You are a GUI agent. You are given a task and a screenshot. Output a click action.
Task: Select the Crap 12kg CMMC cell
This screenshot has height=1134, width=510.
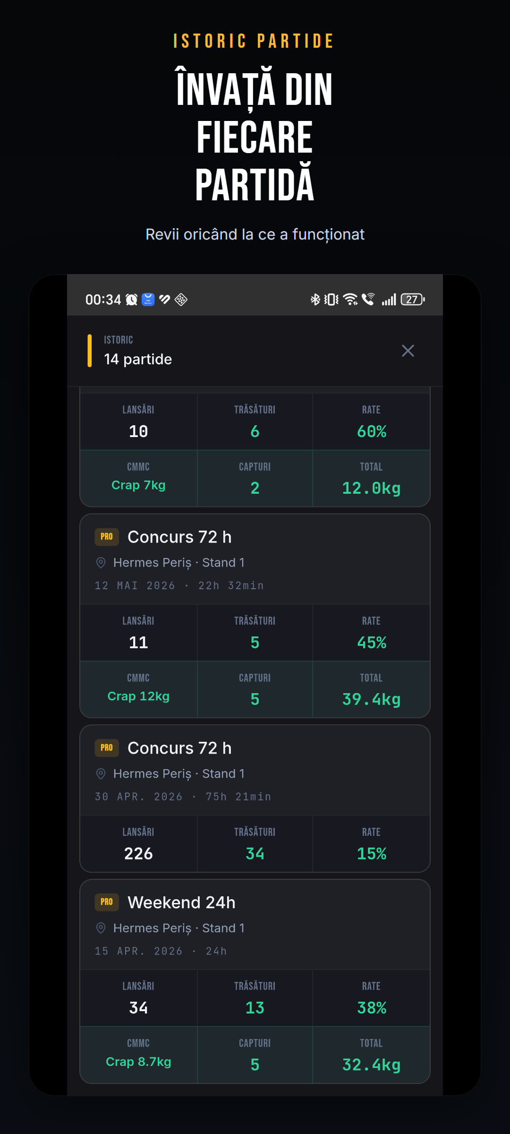tap(138, 689)
